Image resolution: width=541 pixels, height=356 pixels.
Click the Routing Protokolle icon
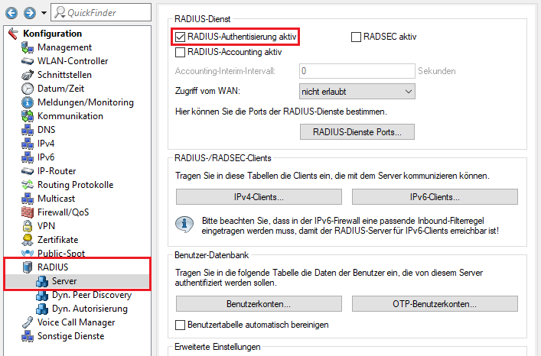click(x=28, y=185)
